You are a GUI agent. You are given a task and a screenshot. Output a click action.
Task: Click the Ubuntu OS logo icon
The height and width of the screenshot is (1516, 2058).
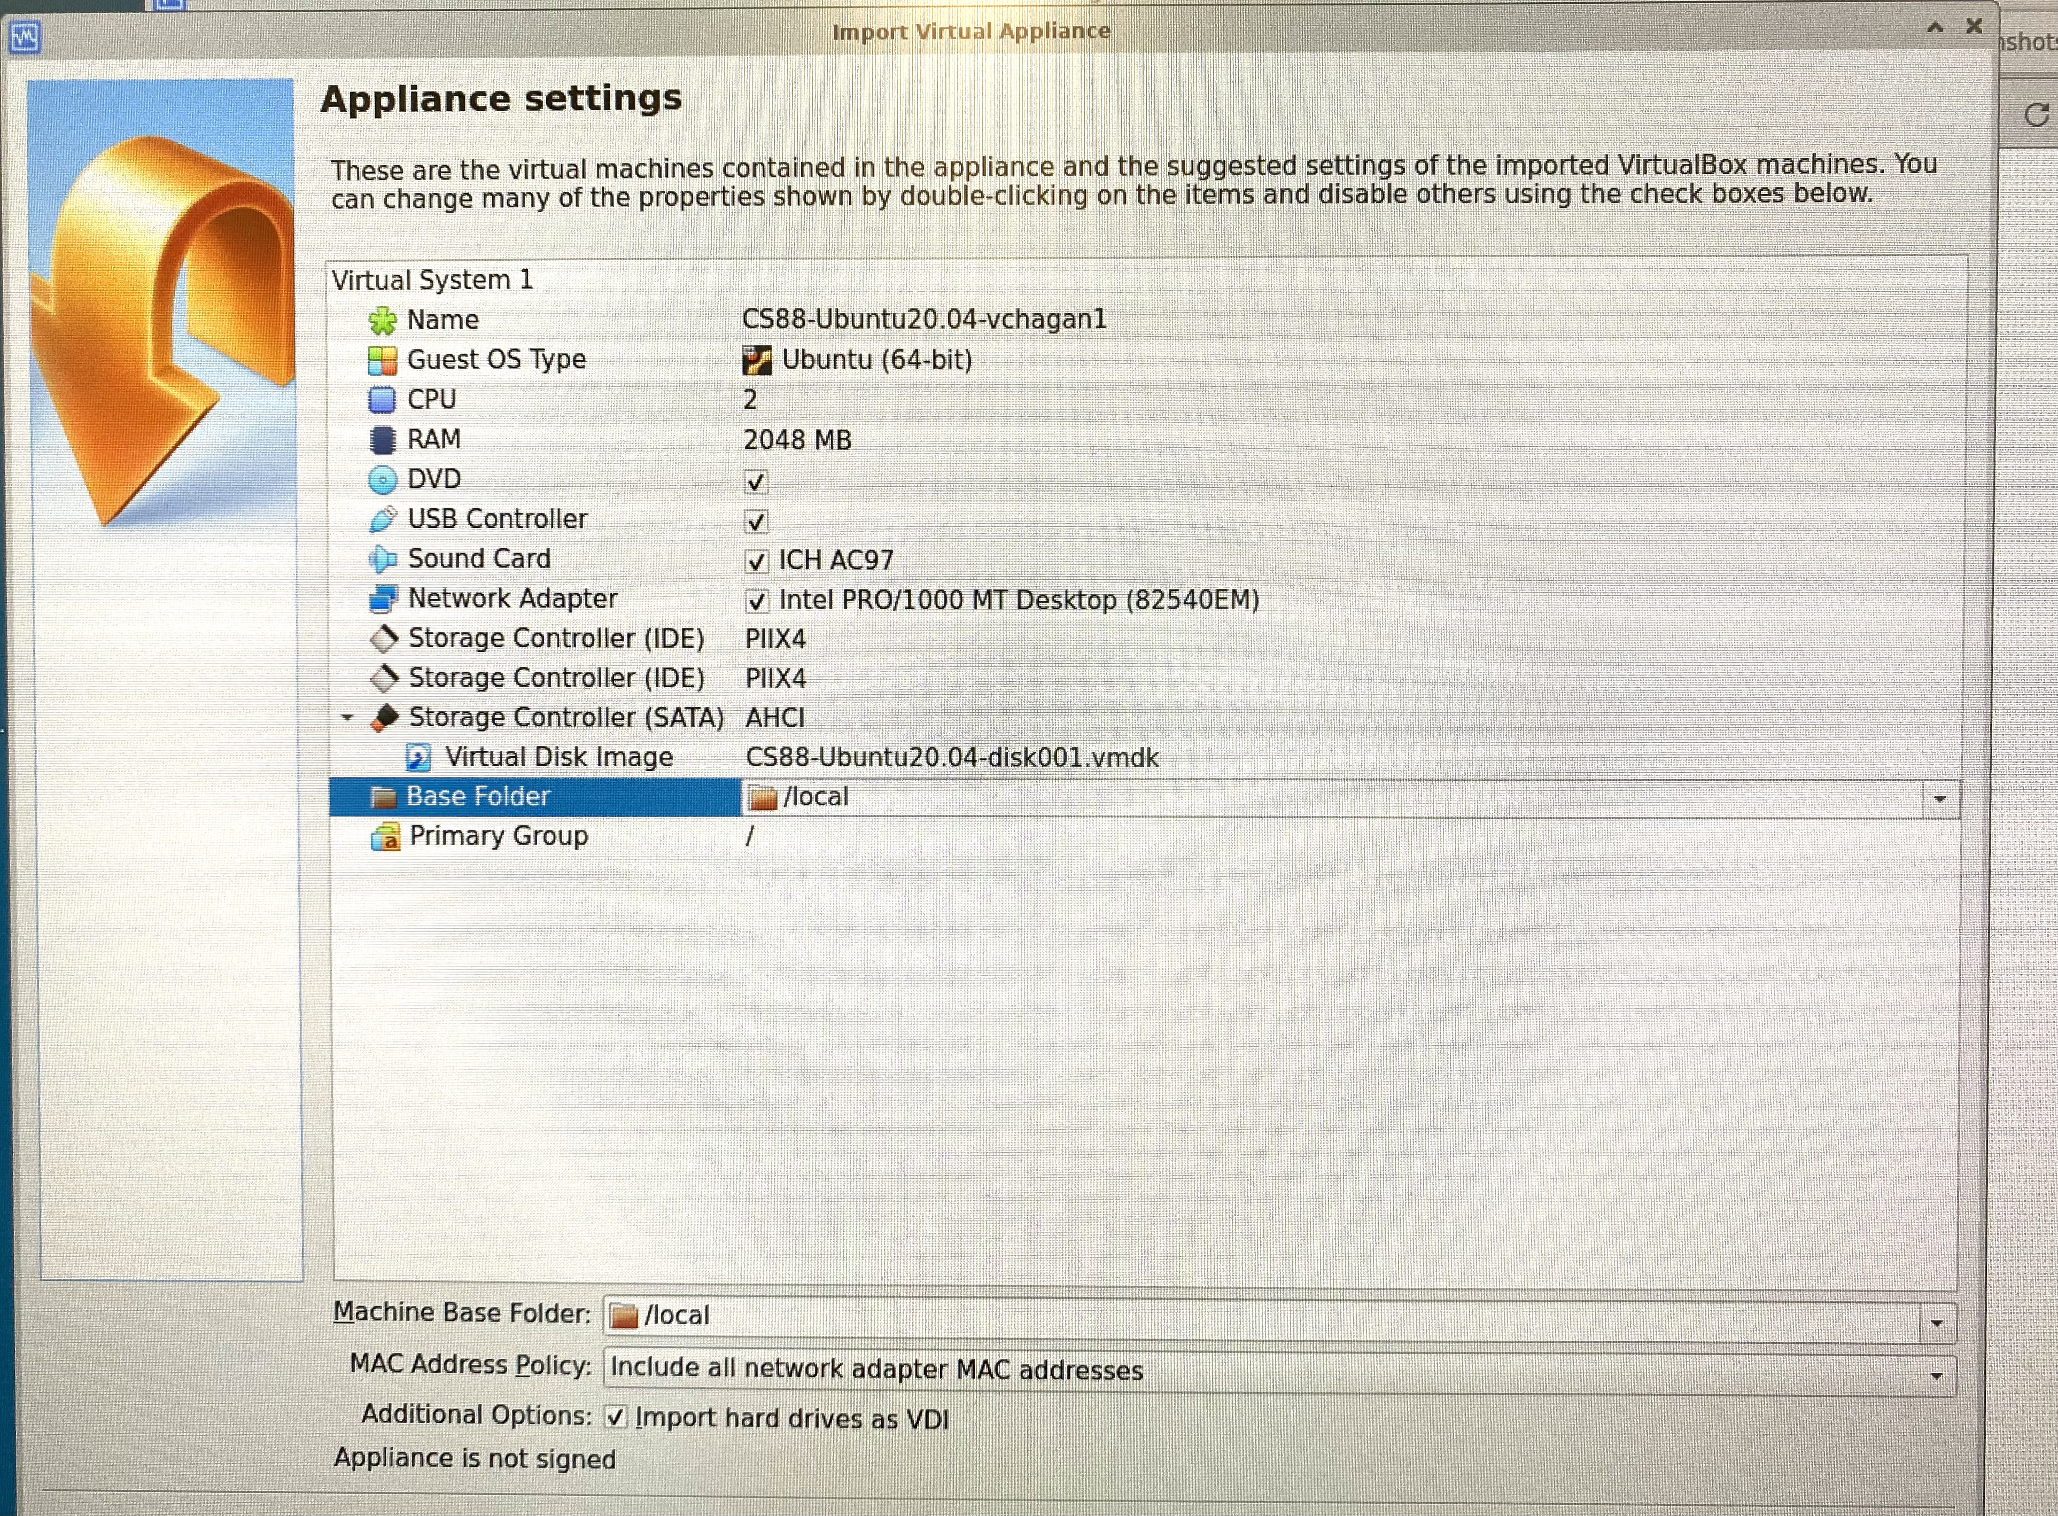click(757, 361)
